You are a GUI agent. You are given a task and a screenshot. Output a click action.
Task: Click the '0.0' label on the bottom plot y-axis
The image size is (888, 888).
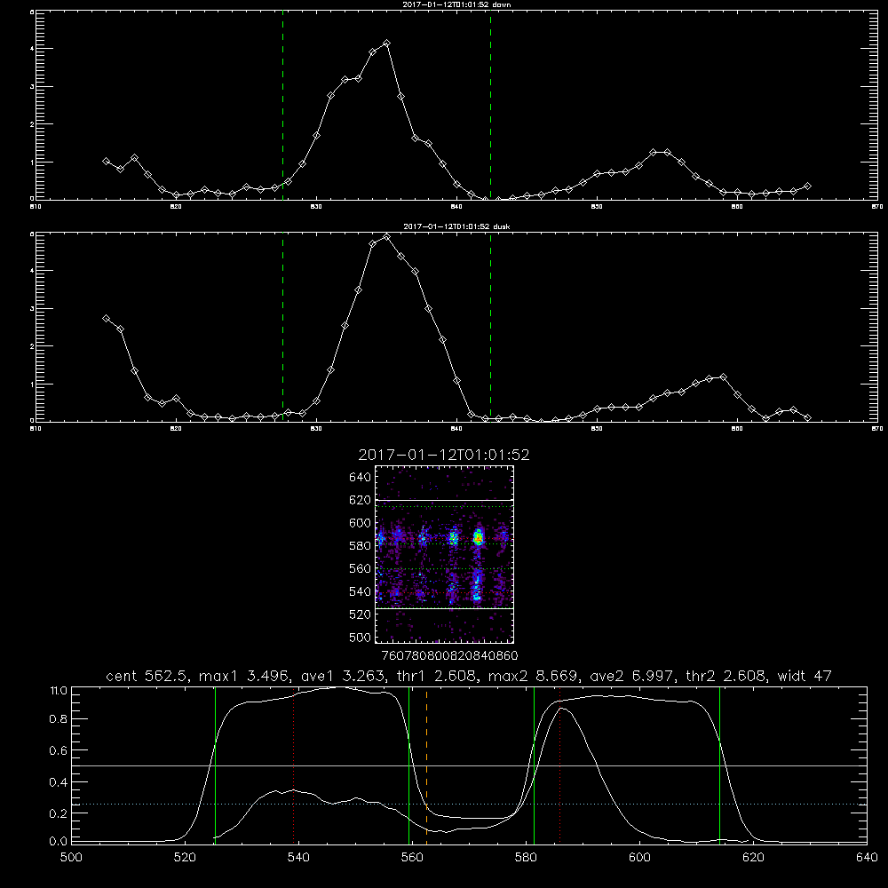click(59, 842)
